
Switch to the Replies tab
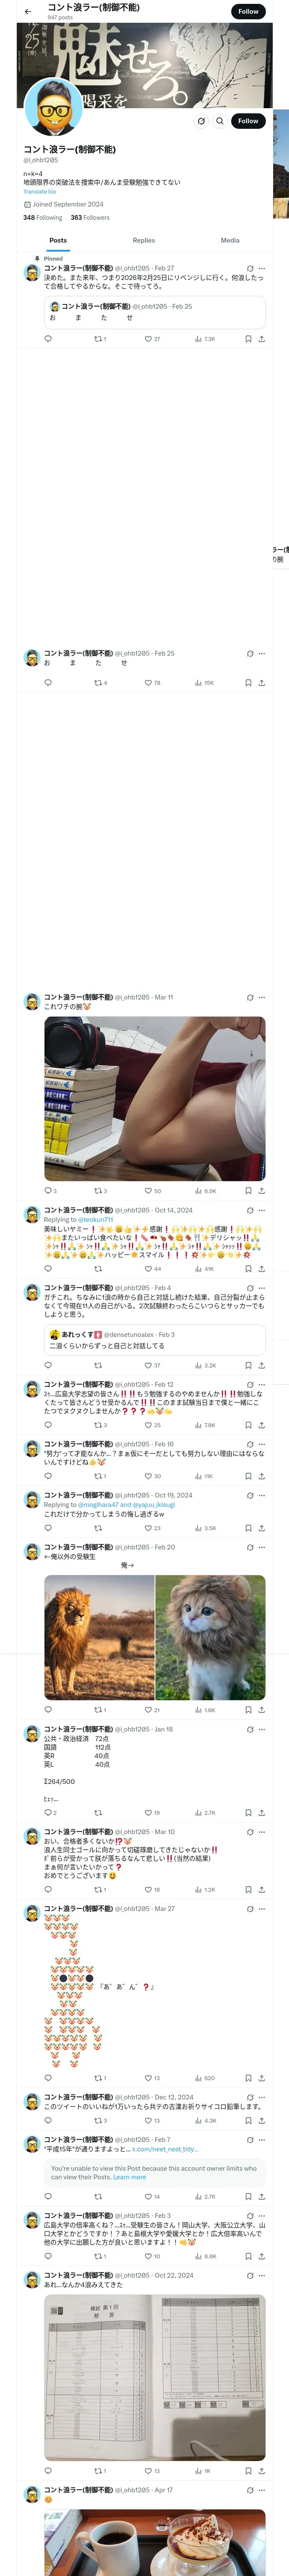coord(143,240)
